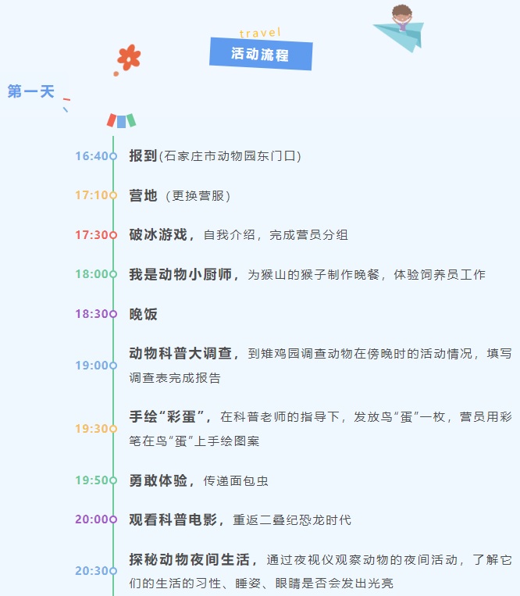Click 调查表完成报告 text line

tap(175, 378)
